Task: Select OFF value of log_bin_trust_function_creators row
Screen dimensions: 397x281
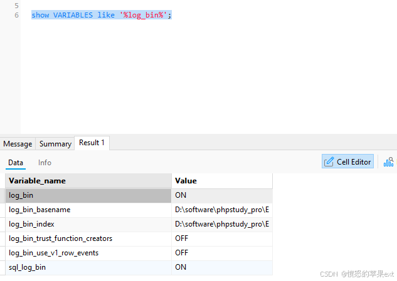Action: [x=222, y=239]
